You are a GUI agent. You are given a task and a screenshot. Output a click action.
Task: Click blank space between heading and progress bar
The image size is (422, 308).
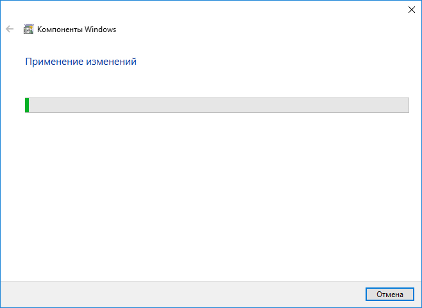coord(211,82)
